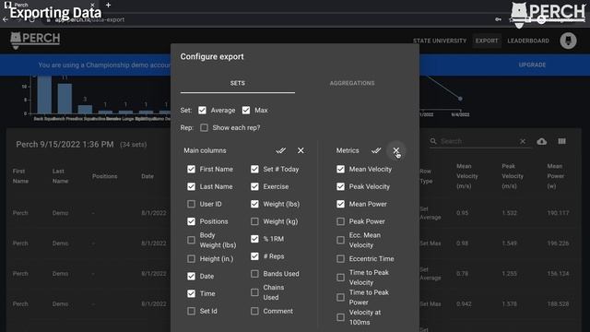Uncheck Exercise column
Viewport: 590px width, 332px height.
254,186
